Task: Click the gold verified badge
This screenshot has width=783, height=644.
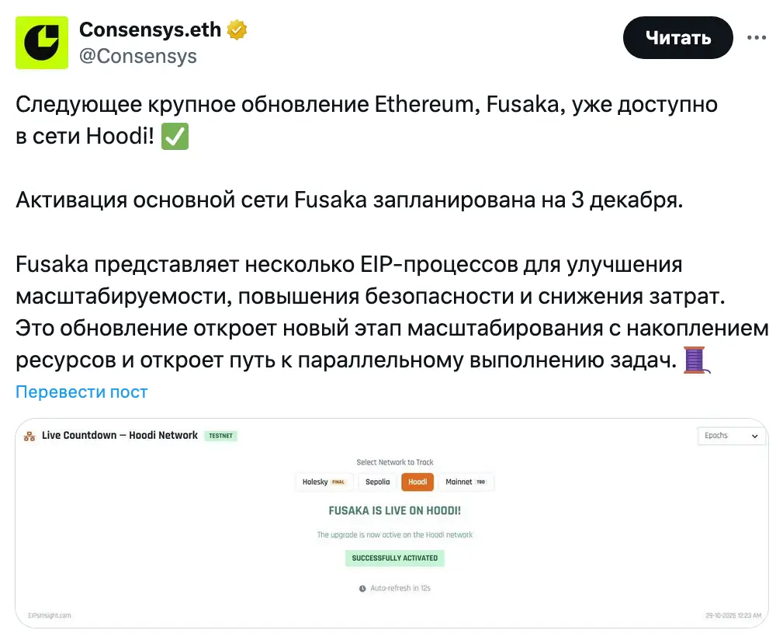Action: [237, 30]
